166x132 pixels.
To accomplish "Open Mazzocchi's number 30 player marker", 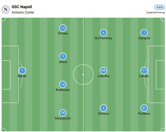I will [x=63, y=113].
